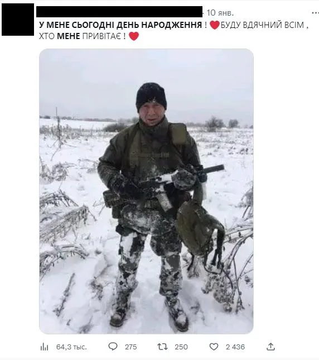Click the red heart emoji after ПРИВІТАЄ
The width and height of the screenshot is (319, 360).
(x=134, y=36)
